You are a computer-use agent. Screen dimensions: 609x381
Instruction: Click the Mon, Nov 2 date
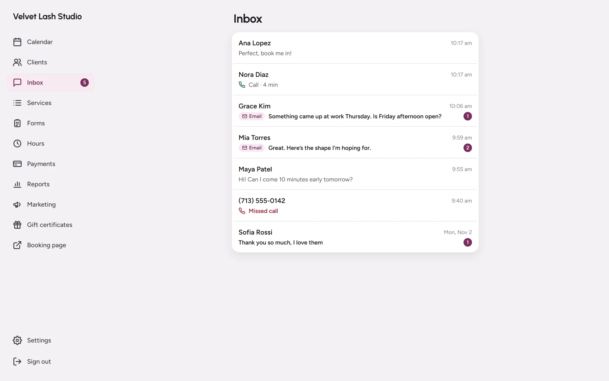click(458, 232)
